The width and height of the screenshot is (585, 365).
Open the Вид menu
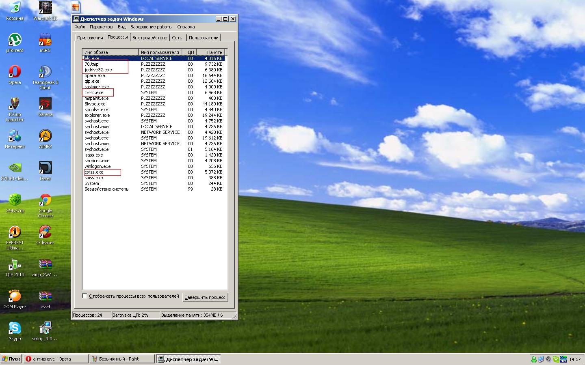tap(121, 27)
